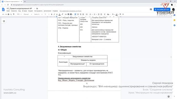Click the document title field

(x=19, y=9)
